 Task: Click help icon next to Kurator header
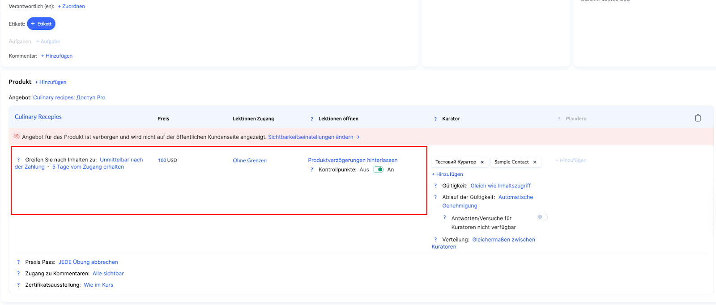click(x=435, y=119)
